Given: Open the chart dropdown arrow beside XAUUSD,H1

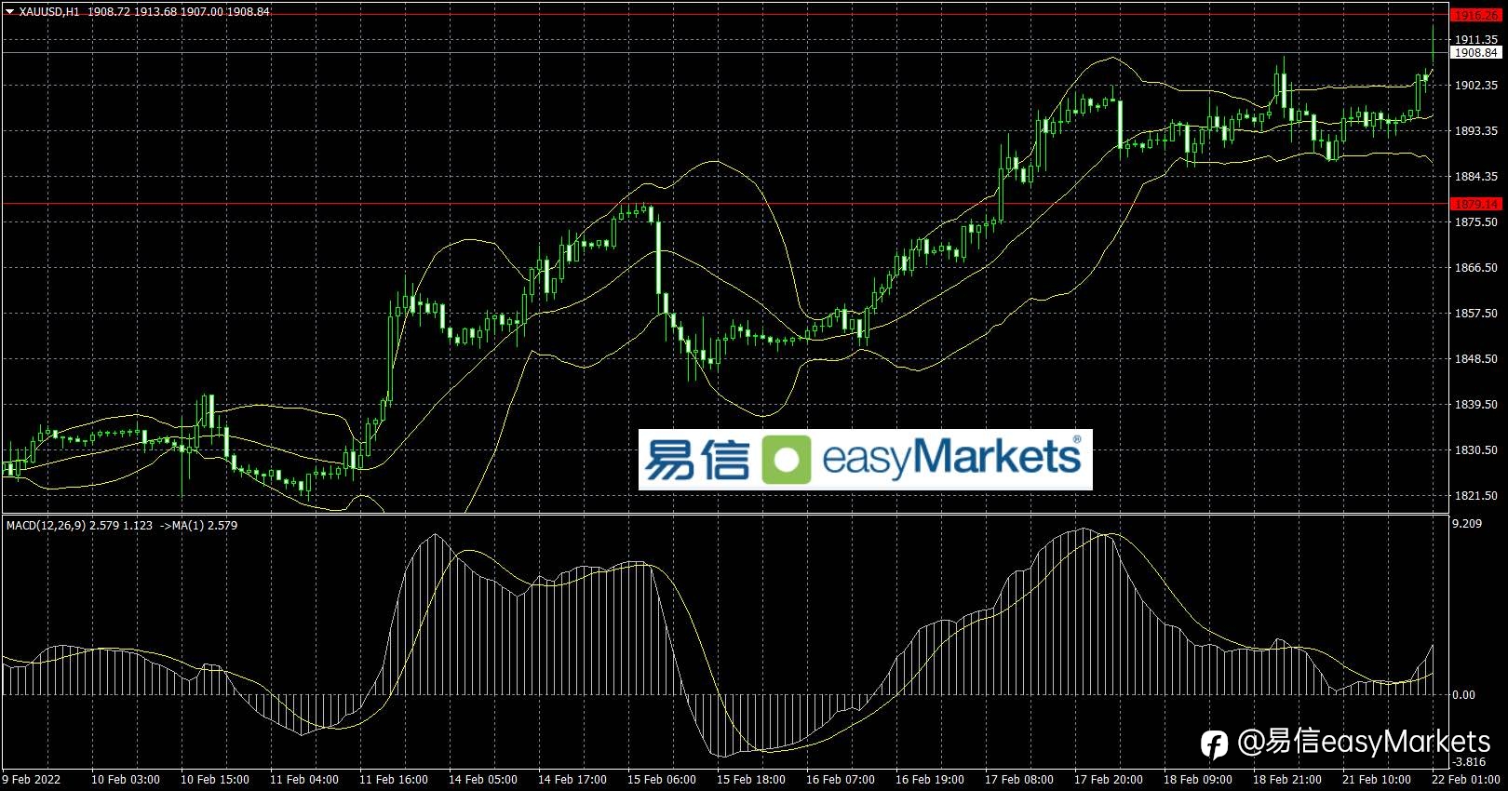Looking at the screenshot, I should (10, 11).
